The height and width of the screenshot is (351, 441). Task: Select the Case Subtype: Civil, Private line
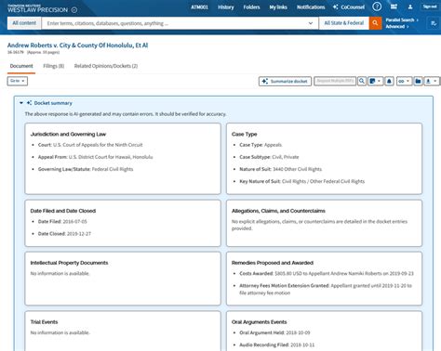pos(269,157)
